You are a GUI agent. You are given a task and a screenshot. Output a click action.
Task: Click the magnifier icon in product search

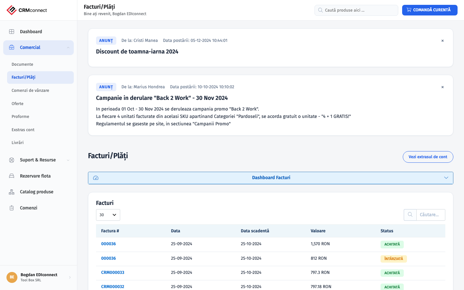point(320,10)
